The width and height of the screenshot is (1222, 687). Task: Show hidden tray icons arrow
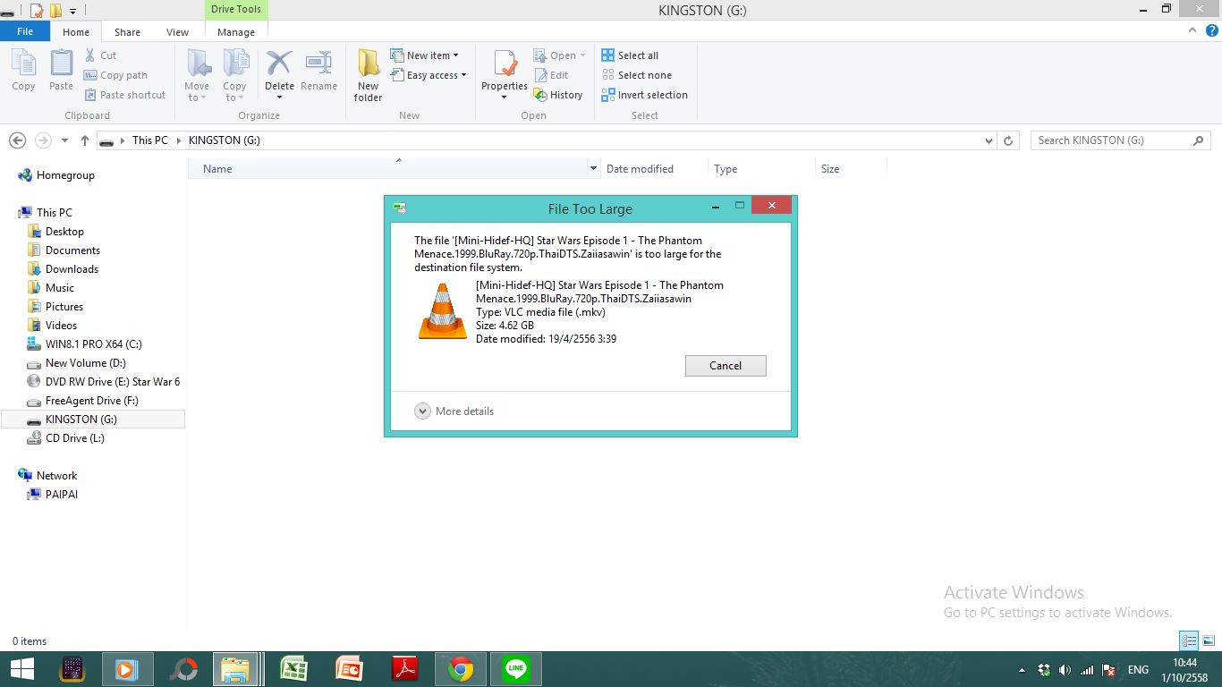point(1022,670)
